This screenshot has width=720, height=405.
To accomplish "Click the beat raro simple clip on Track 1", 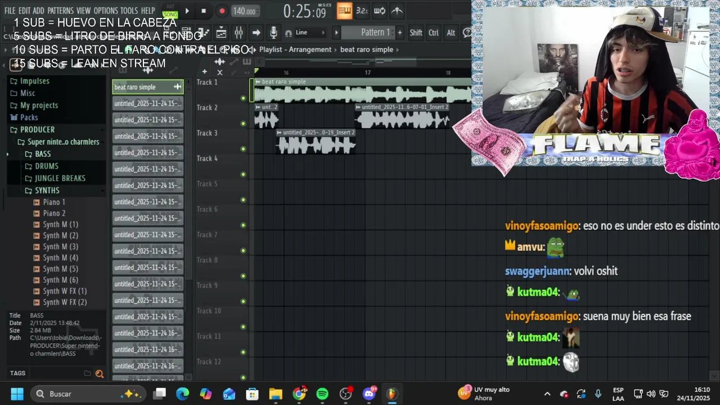I will tap(363, 91).
